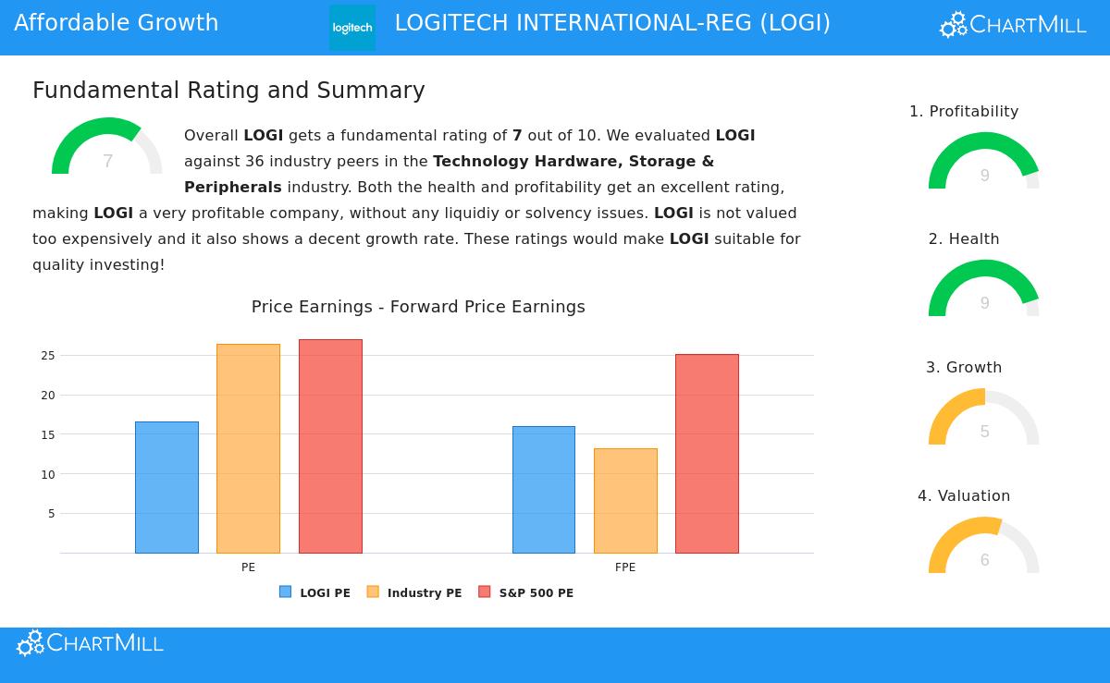Select the blue LOGI PE bar in the chart

(x=166, y=488)
